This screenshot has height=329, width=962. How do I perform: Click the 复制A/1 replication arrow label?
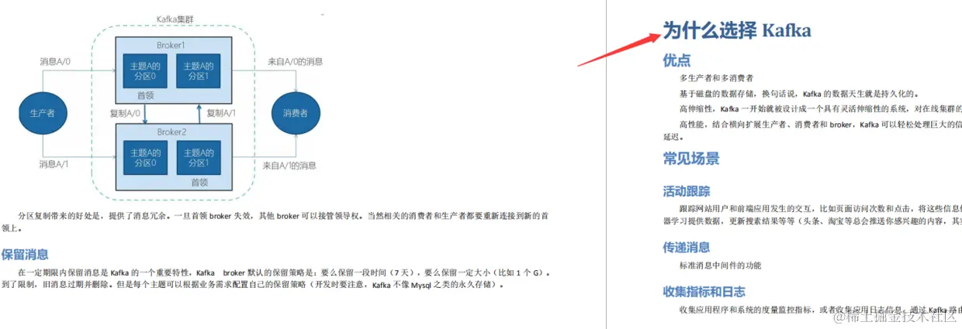click(221, 113)
